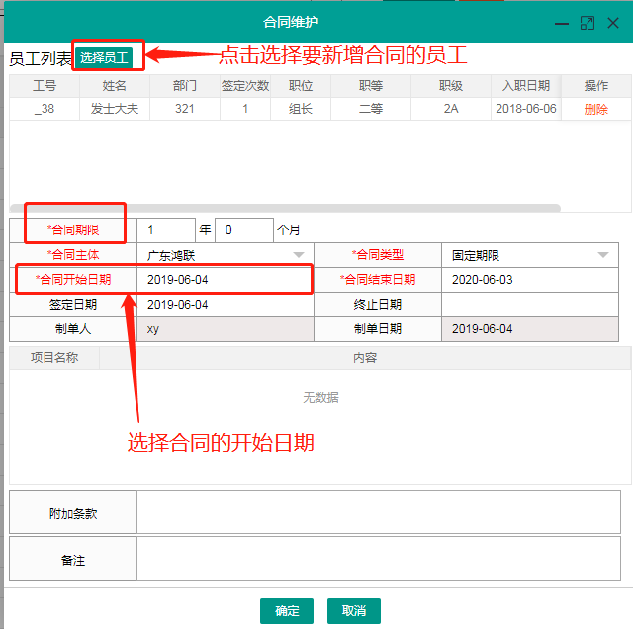The height and width of the screenshot is (629, 633).
Task: Minimize the 合同维护 dialog
Action: [562, 22]
